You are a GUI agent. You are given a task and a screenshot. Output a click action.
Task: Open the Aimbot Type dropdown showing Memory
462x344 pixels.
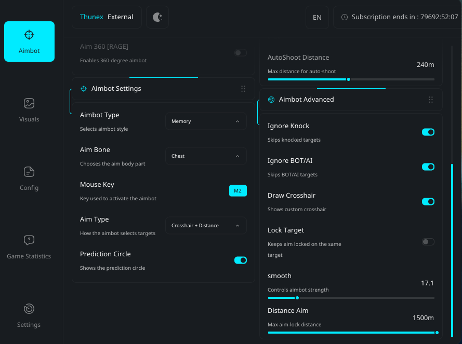[206, 121]
